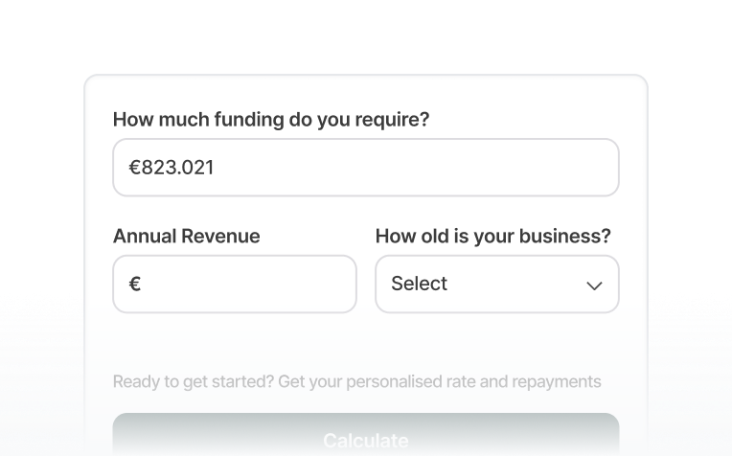Expand the business age options via the down arrow
This screenshot has height=456, width=732.
pyautogui.click(x=594, y=285)
